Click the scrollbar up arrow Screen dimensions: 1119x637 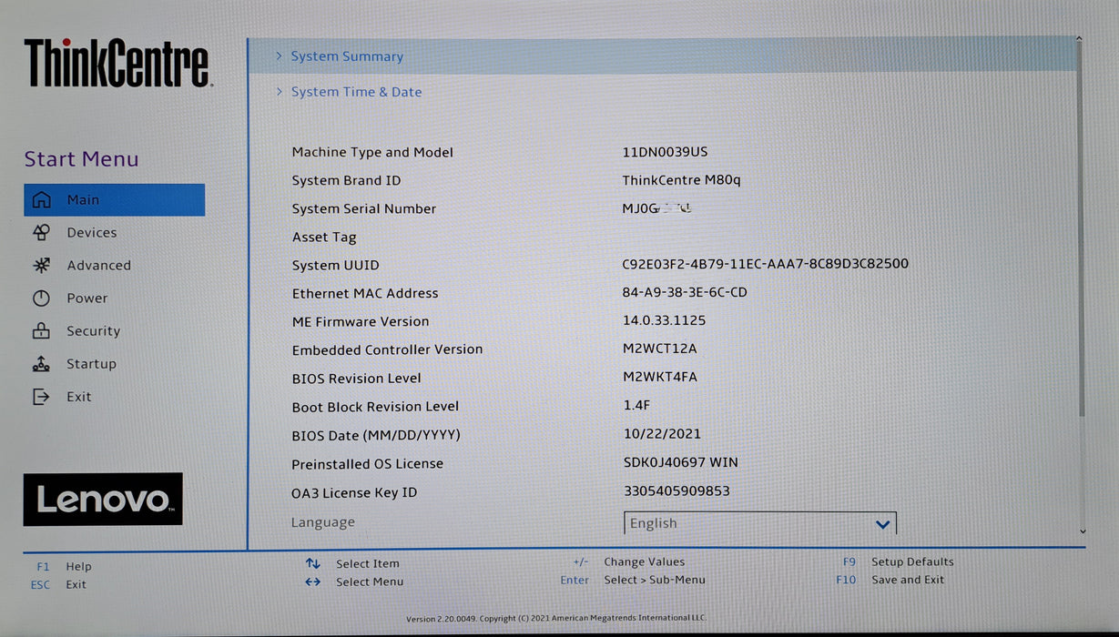click(1080, 39)
